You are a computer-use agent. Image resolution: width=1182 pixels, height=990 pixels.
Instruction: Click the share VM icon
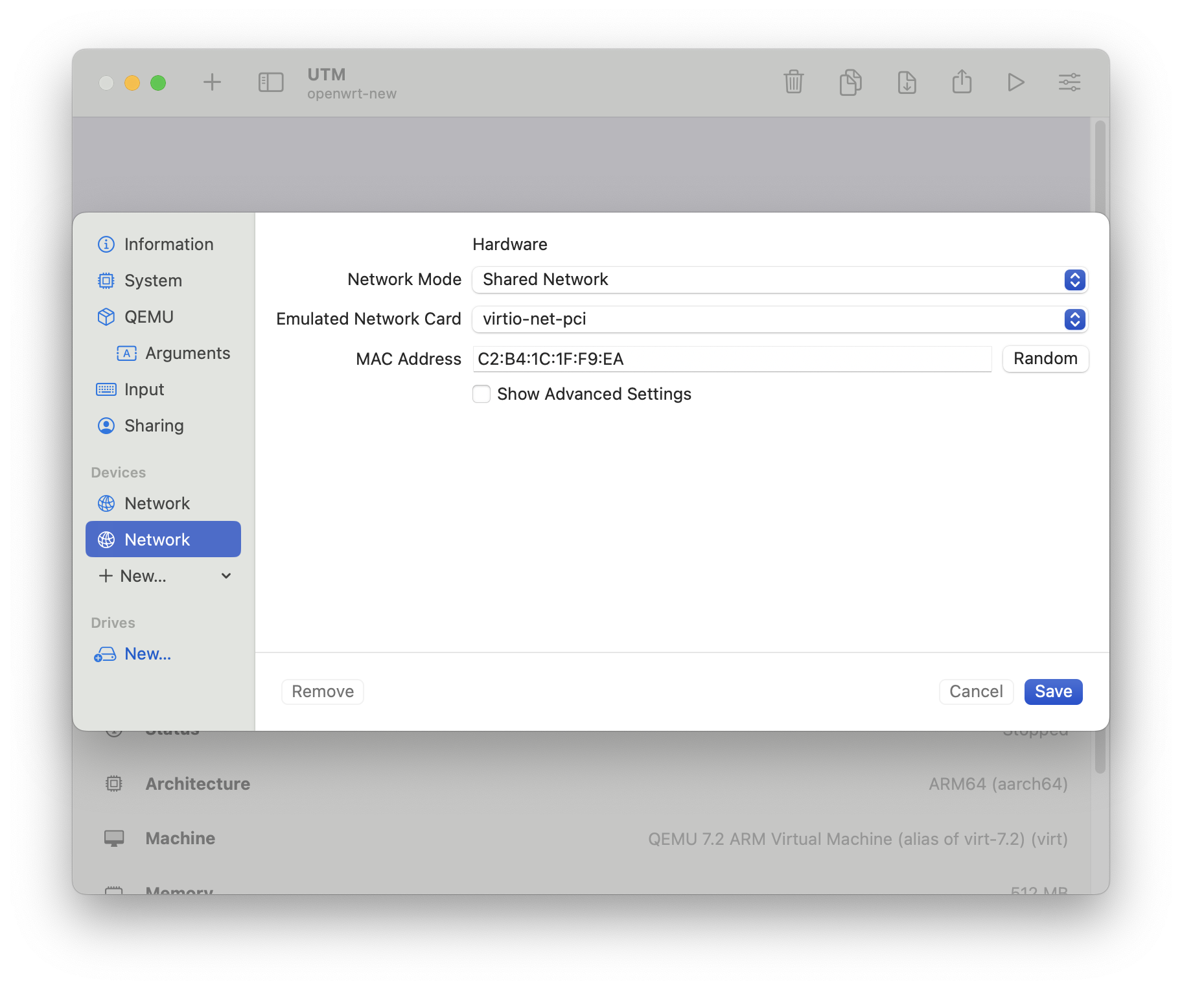962,82
